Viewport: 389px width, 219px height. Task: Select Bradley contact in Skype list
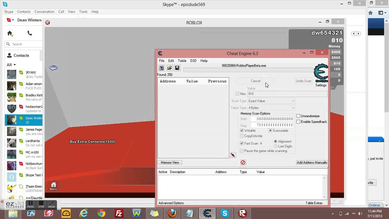[24, 97]
